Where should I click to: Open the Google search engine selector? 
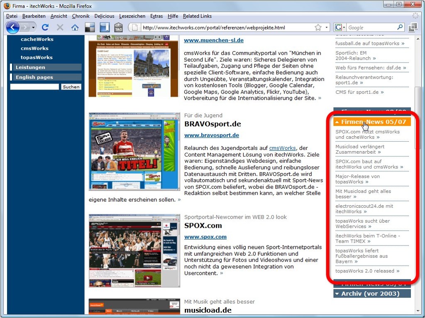(340, 28)
